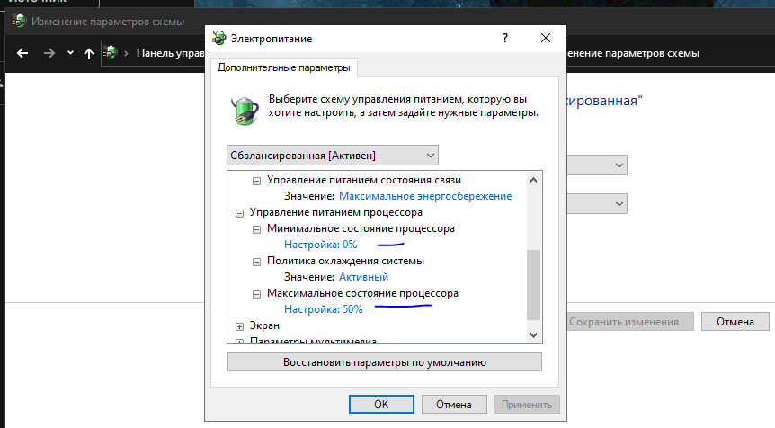Go up one level in control panel
Screen dimensions: 775x428
point(89,53)
